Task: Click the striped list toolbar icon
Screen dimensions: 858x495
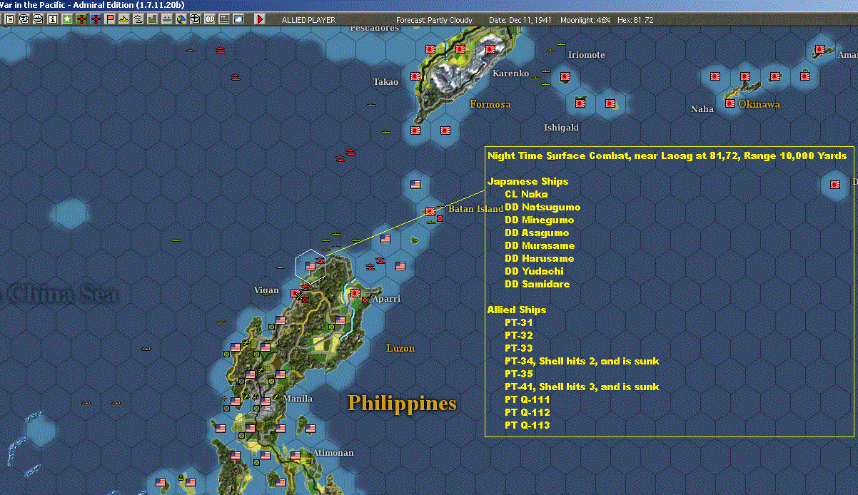Action: [224, 19]
